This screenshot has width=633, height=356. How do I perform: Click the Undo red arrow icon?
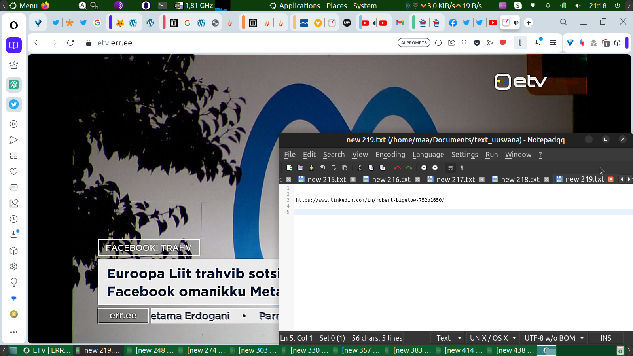(397, 168)
